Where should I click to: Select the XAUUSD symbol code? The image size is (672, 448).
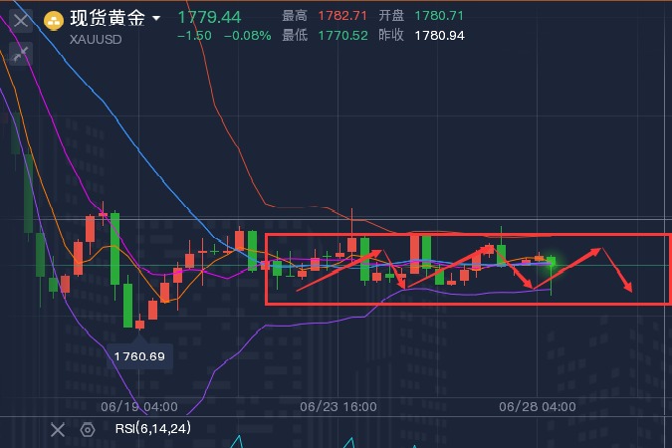pos(97,40)
